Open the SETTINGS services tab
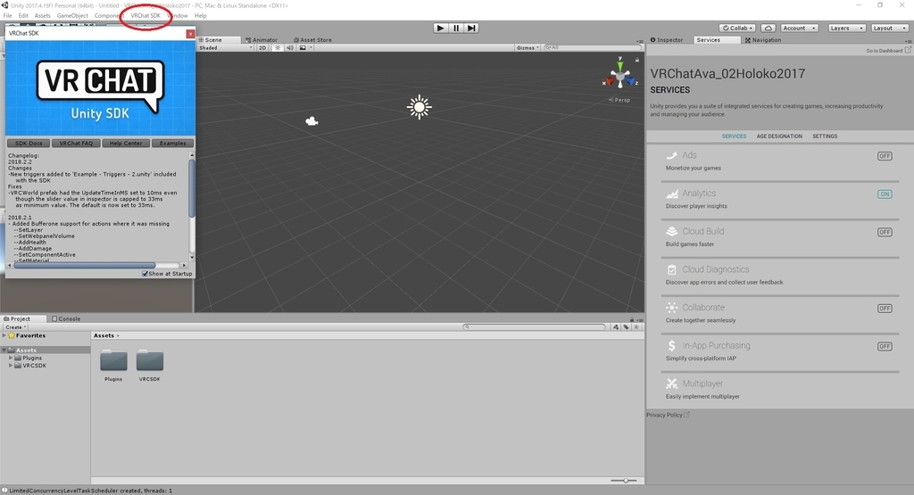 [825, 136]
